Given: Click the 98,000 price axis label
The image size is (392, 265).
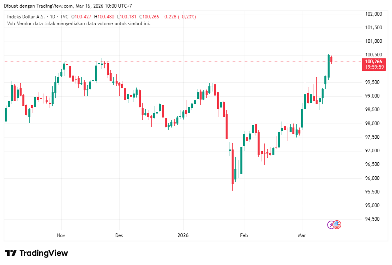Looking at the screenshot, I should point(374,123).
